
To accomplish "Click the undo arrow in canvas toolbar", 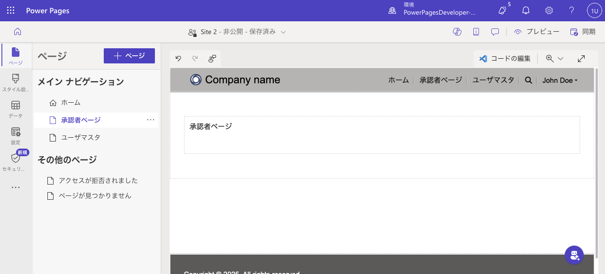I will tap(178, 59).
